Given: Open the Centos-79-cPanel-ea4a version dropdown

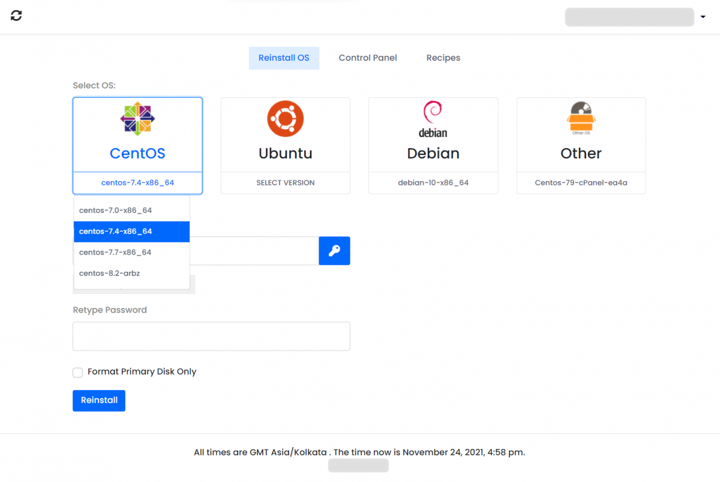Looking at the screenshot, I should [581, 182].
